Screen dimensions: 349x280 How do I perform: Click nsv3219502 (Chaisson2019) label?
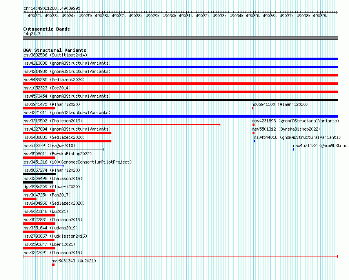coord(53,121)
